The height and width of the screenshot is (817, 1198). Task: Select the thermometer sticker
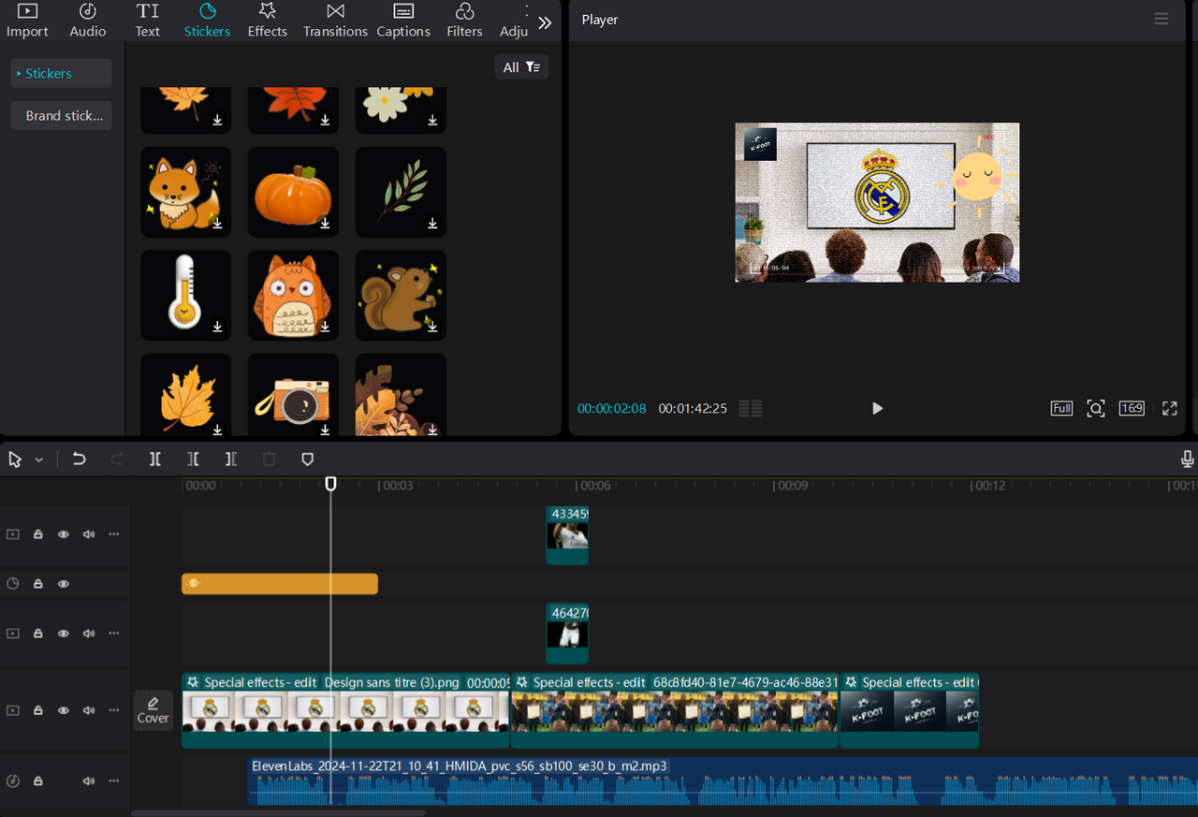185,295
